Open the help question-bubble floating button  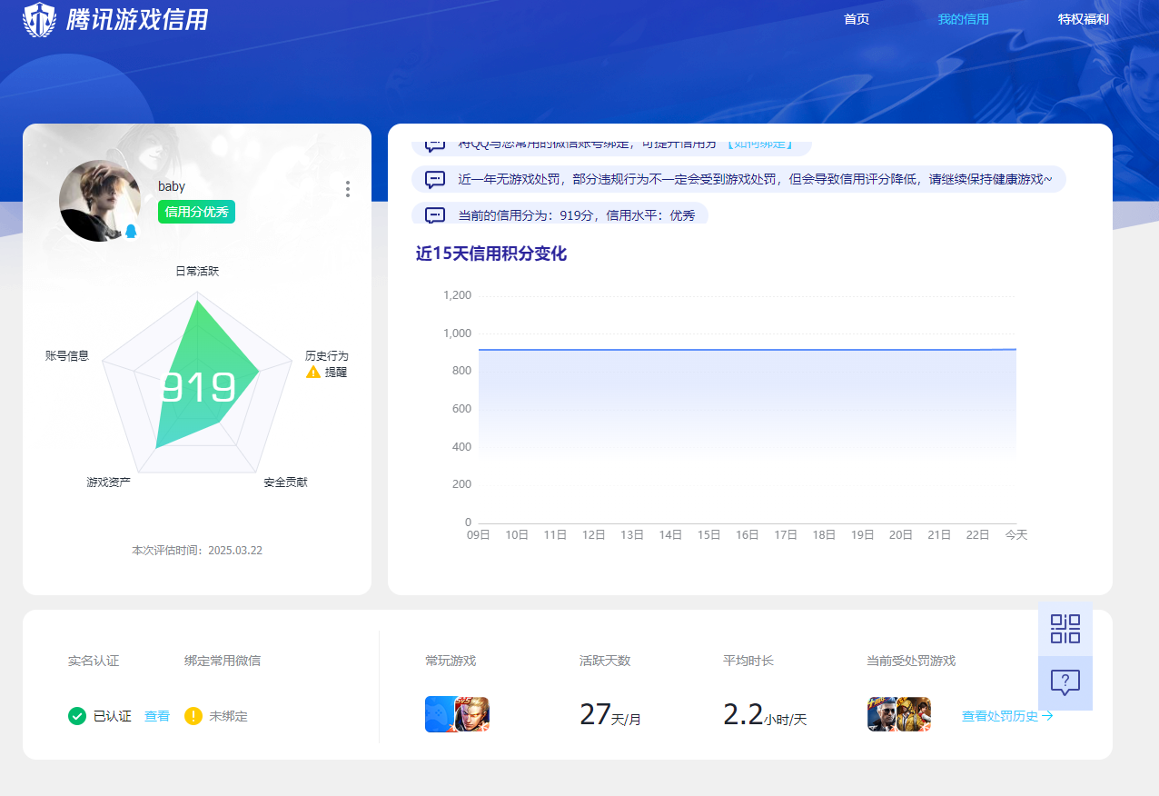[x=1065, y=682]
